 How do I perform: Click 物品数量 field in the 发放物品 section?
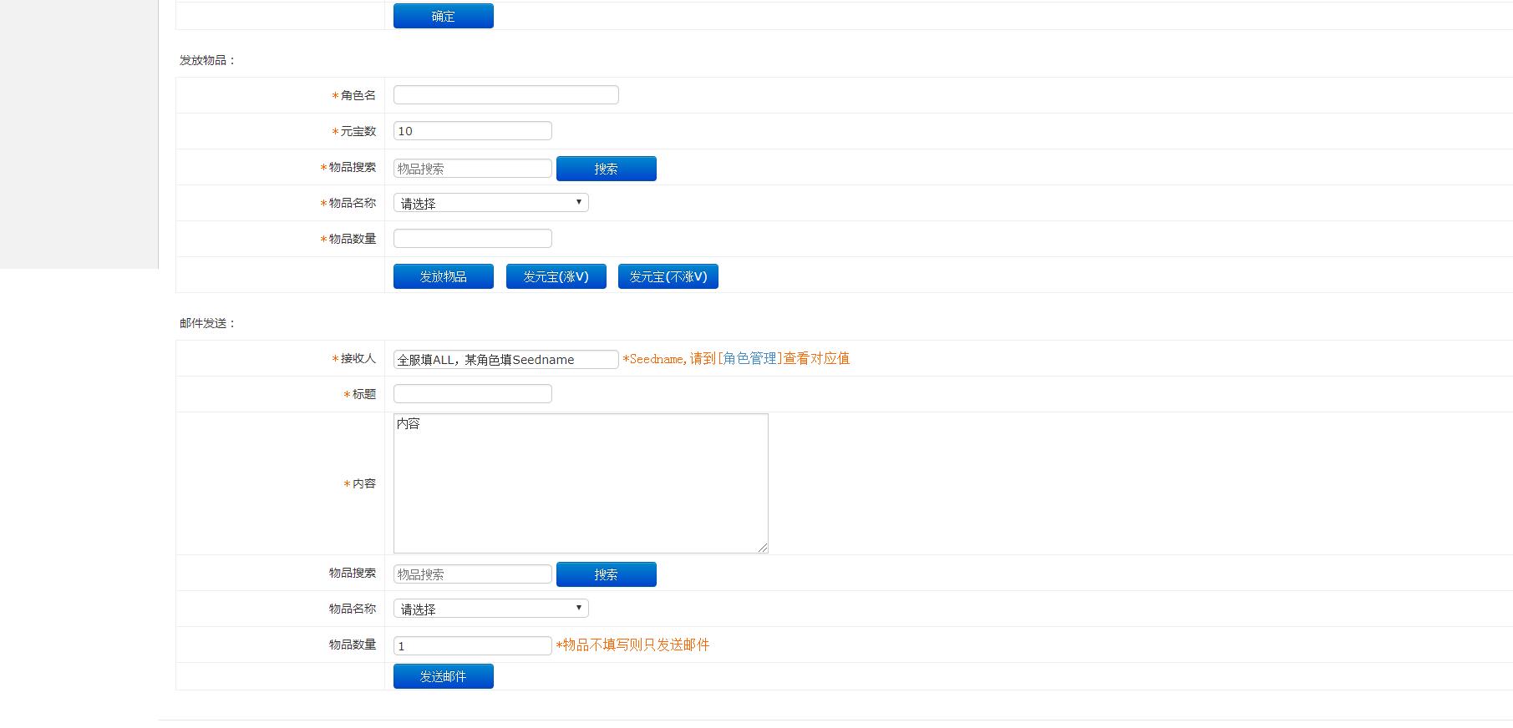[x=472, y=239]
